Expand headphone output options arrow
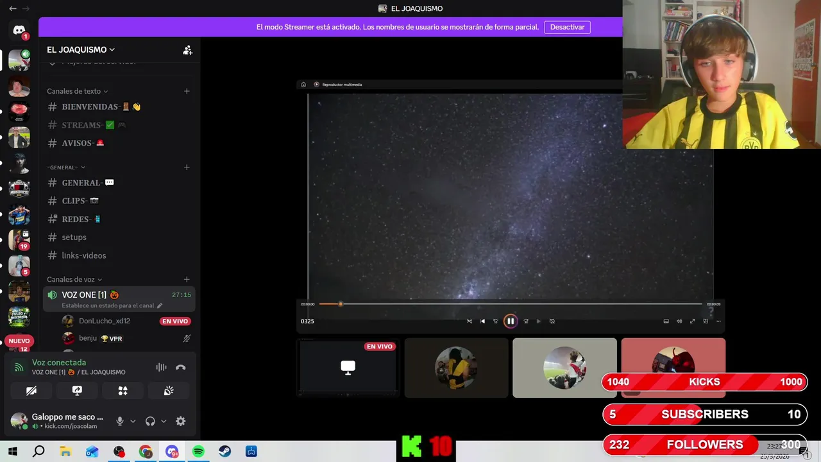Screen dimensions: 821x462 point(164,422)
